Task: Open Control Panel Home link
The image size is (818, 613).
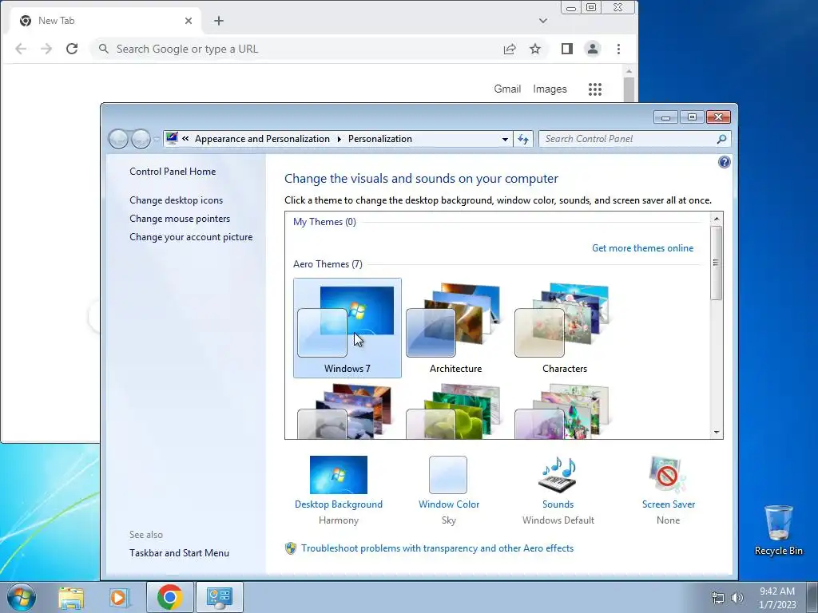Action: point(173,172)
